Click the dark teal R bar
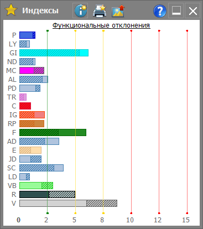Image resolution: width=203 pixels, height=229 pixels. pos(47,194)
